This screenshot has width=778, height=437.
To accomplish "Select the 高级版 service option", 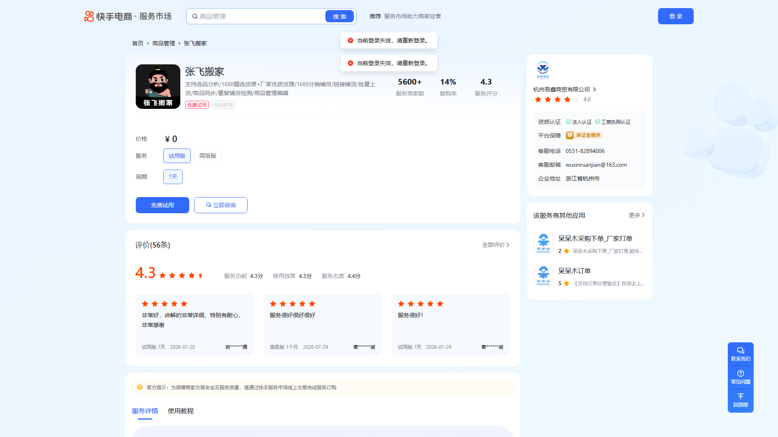I will point(208,156).
